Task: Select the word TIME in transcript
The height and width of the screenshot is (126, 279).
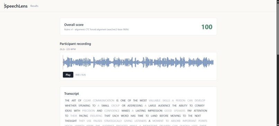Action: [141, 116]
